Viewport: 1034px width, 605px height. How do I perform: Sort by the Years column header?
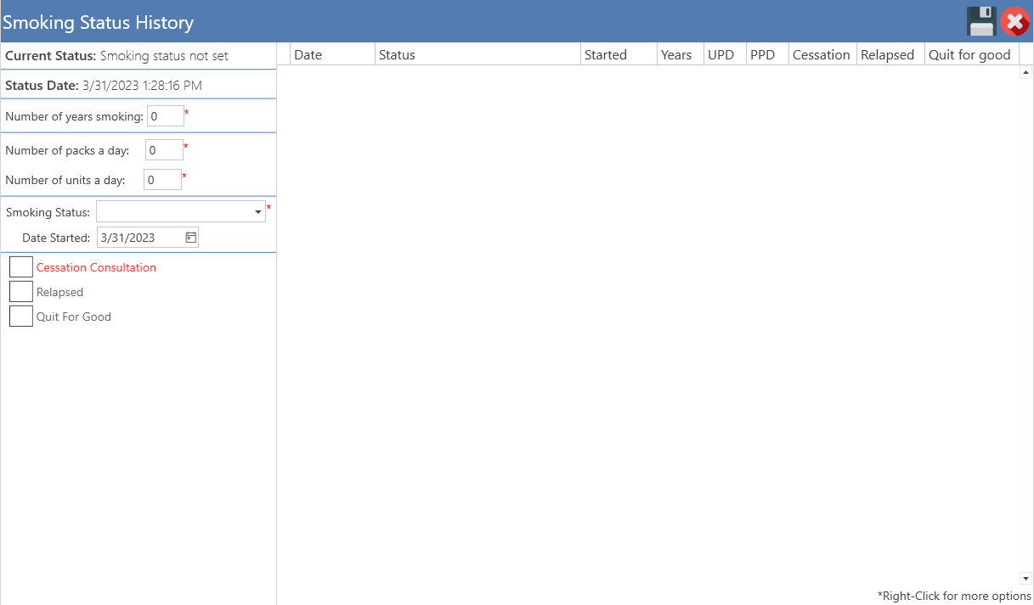[681, 54]
